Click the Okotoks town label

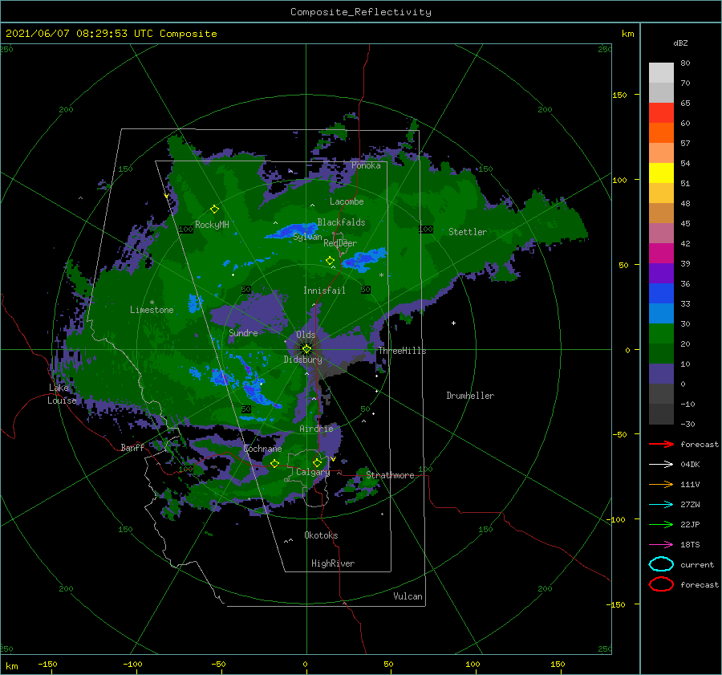[321, 535]
